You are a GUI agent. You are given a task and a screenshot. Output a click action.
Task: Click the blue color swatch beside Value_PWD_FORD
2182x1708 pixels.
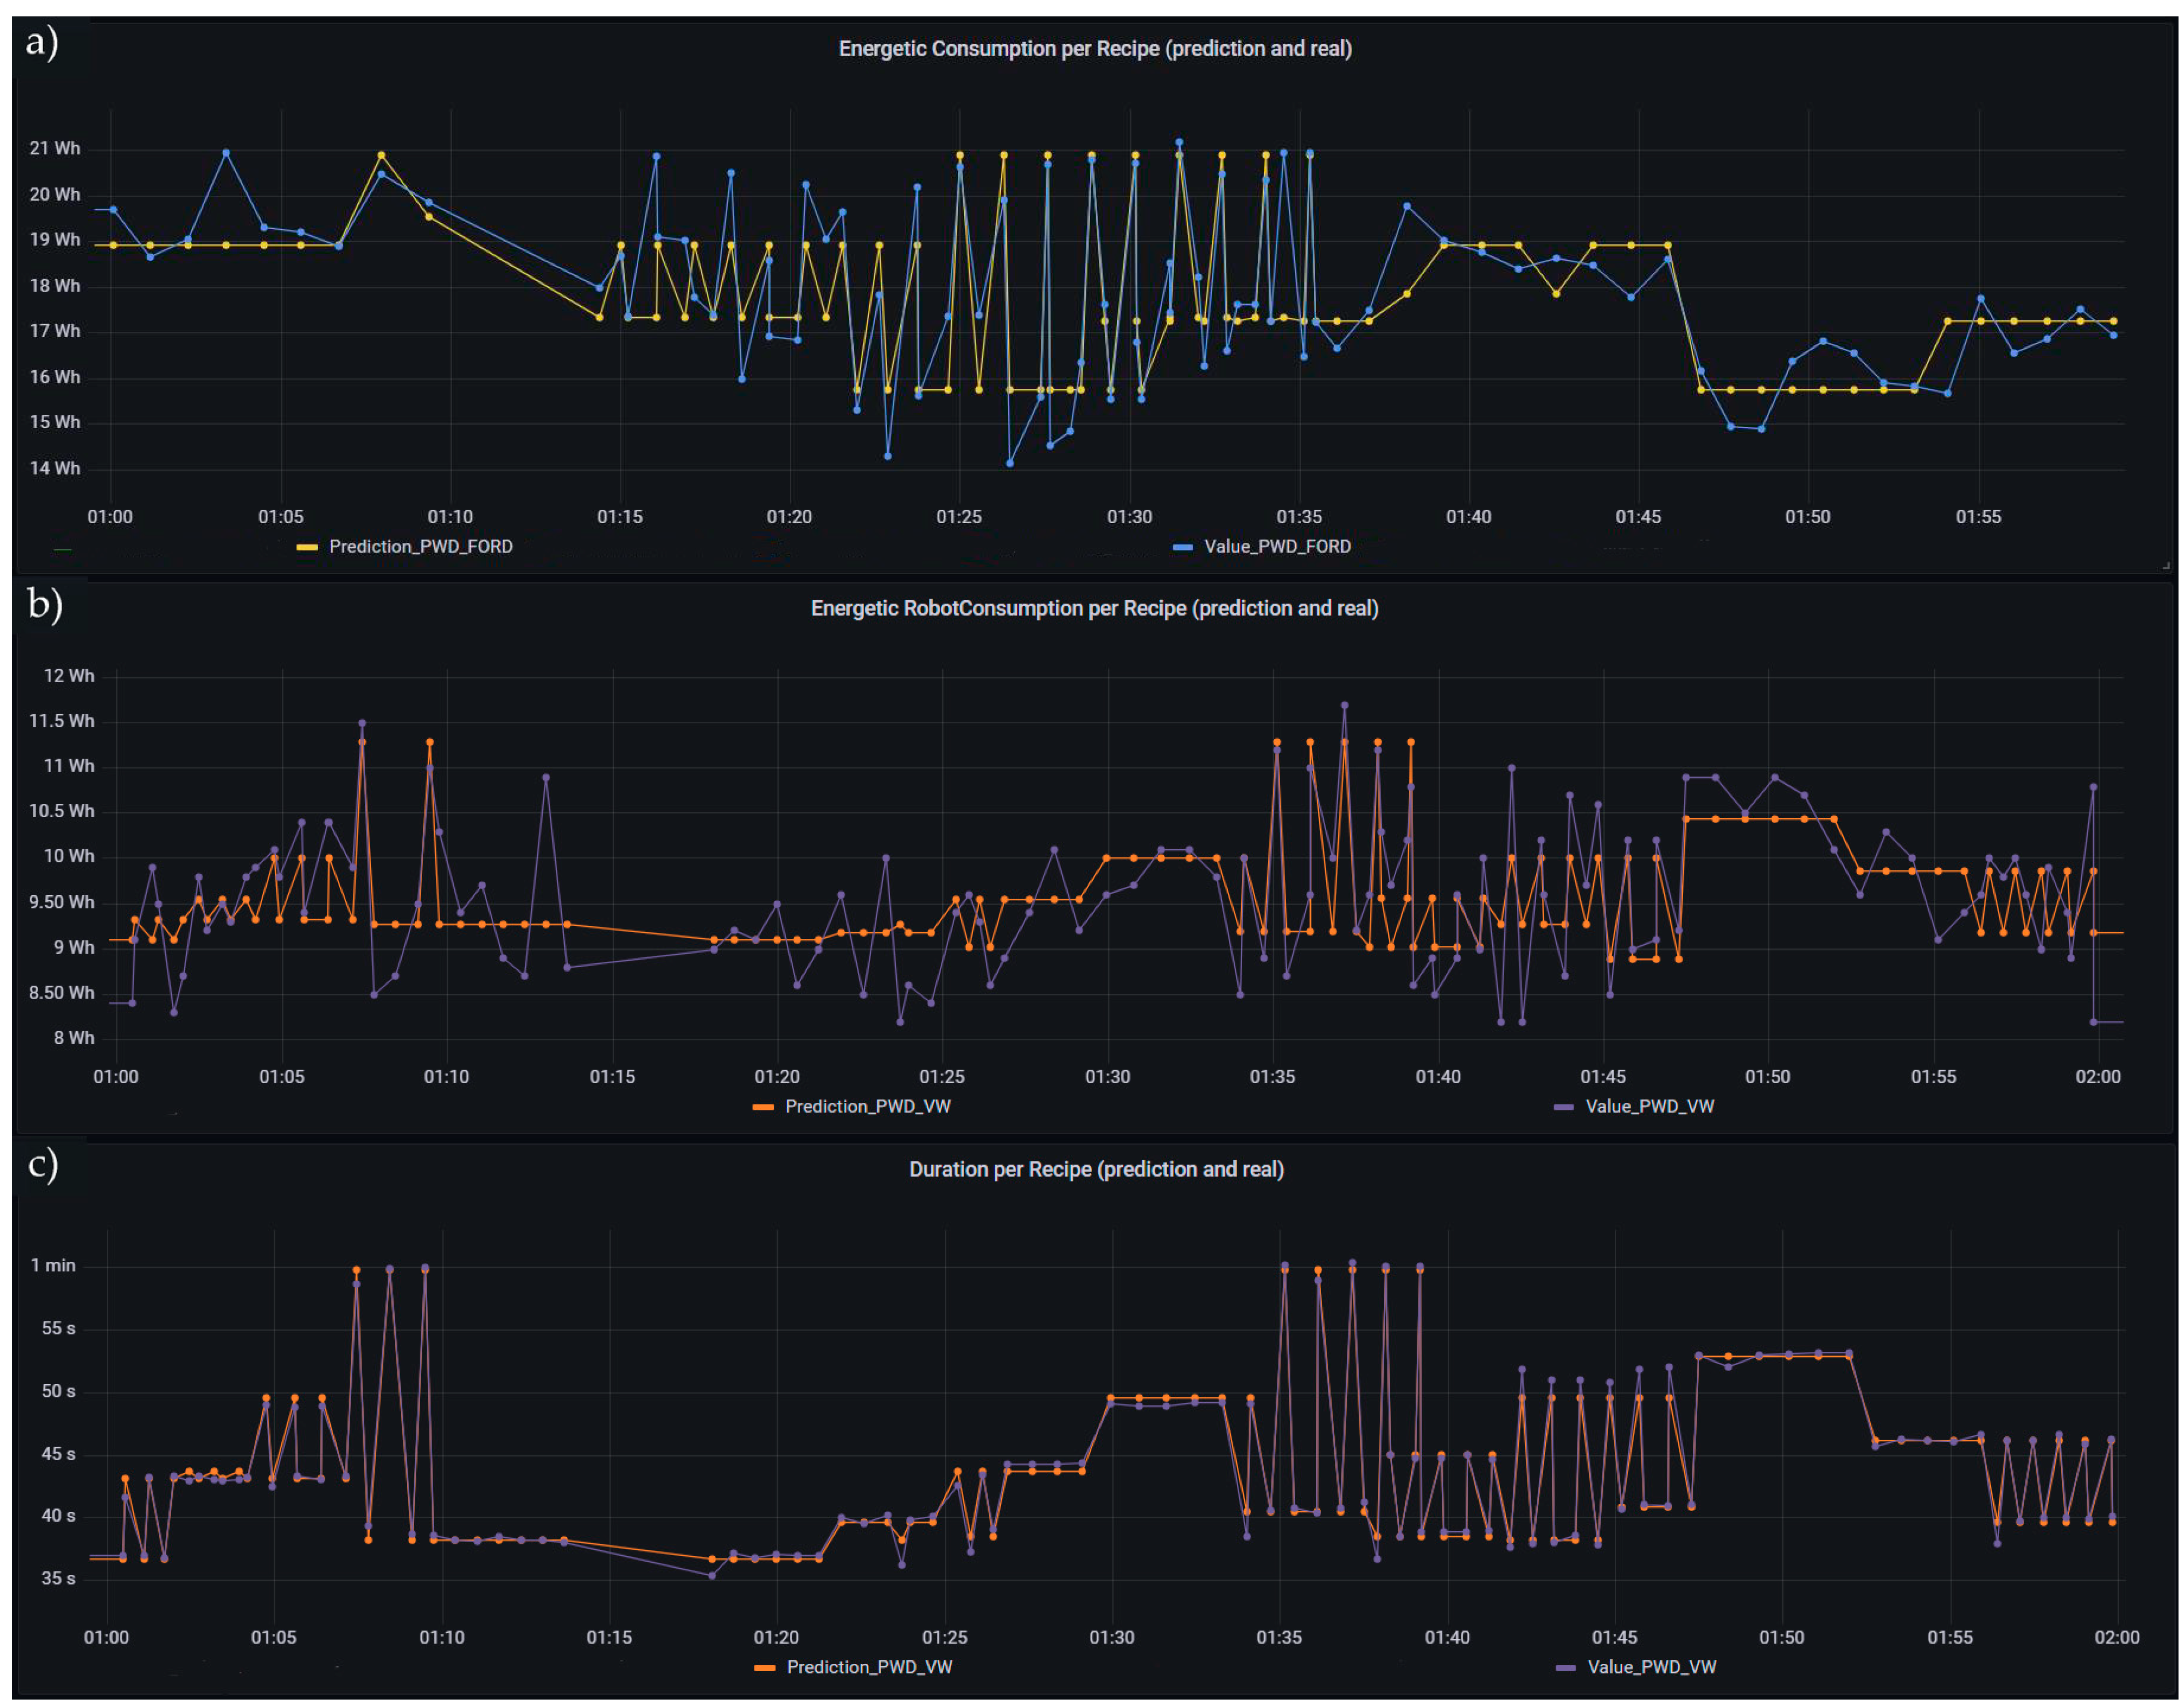1183,547
